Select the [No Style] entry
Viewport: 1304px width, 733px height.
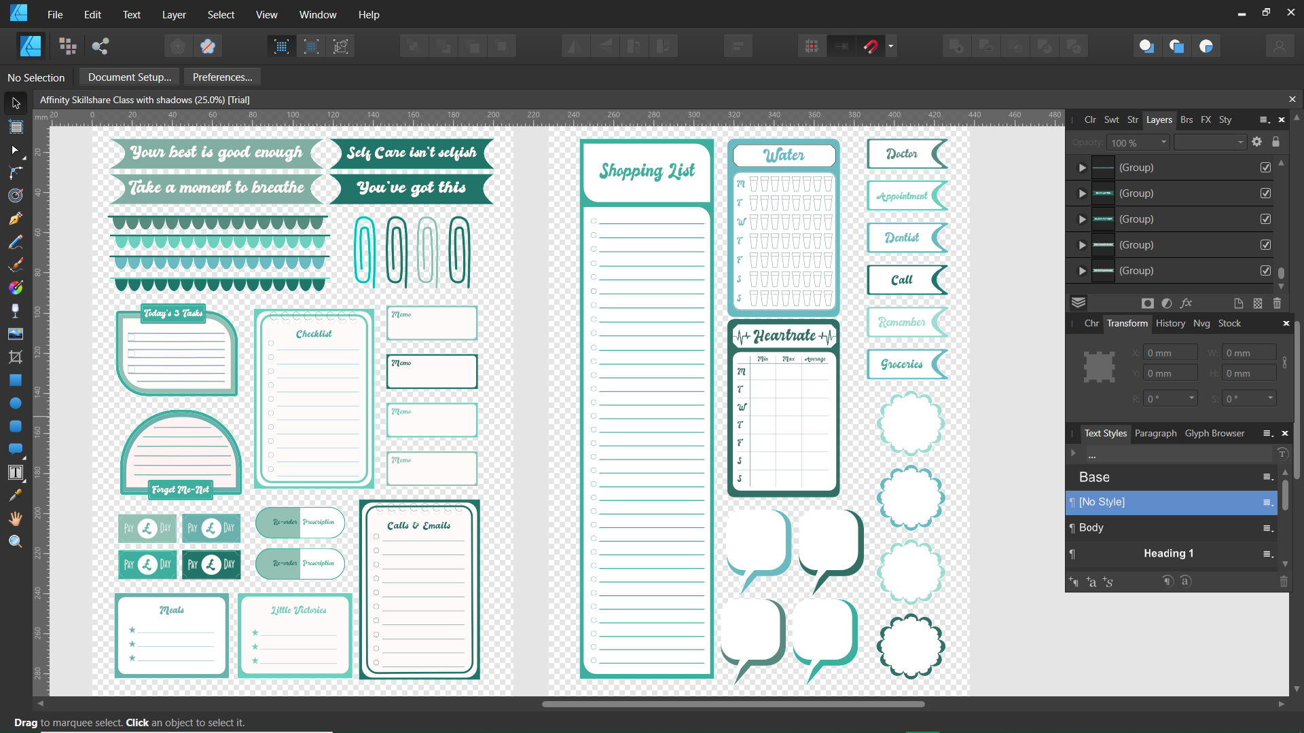1172,502
